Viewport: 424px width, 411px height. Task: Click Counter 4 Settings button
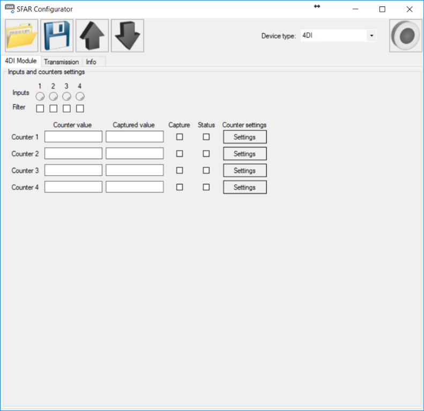click(x=244, y=187)
